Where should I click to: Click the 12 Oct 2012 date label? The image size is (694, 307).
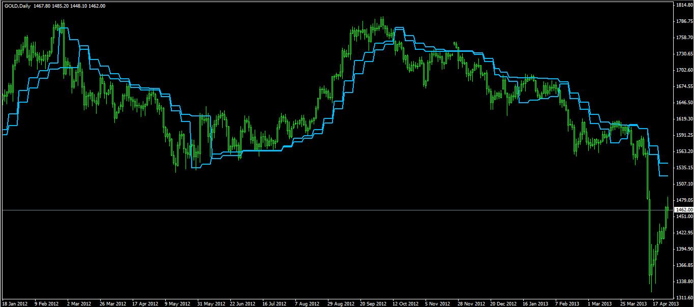coord(406,303)
